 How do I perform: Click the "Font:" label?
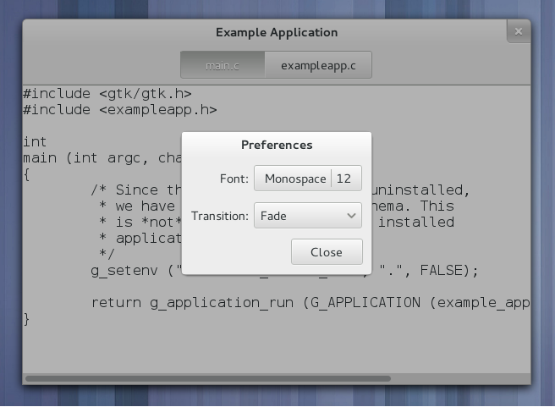(x=233, y=179)
